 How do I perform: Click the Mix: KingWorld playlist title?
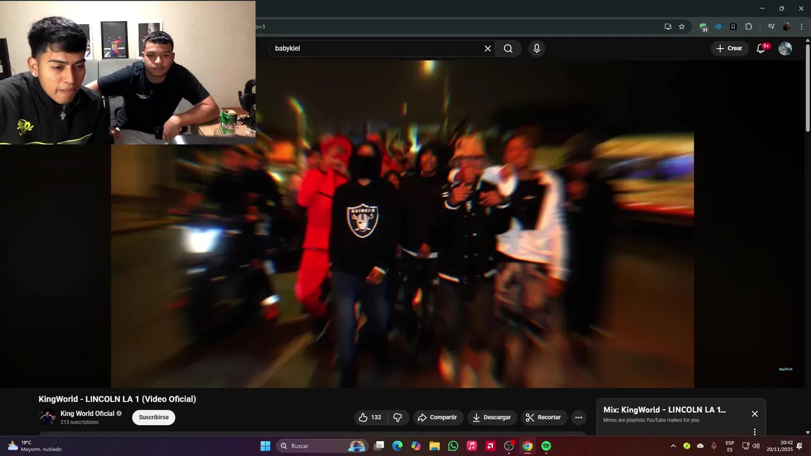[665, 410]
